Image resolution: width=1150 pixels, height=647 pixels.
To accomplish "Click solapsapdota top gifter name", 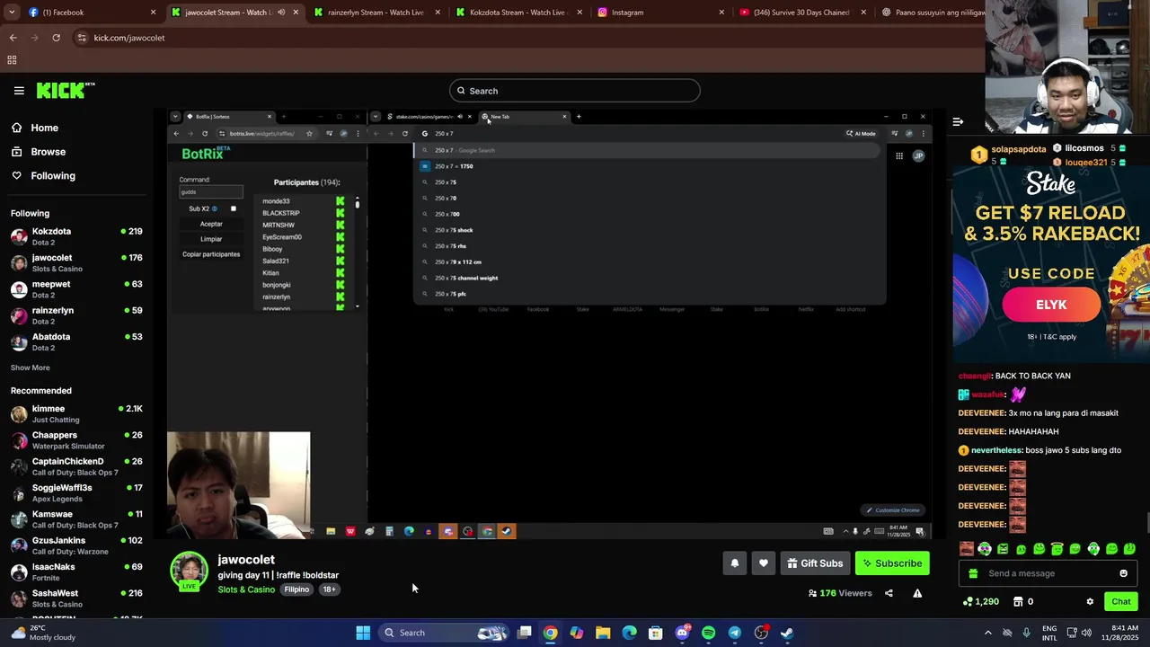I will pos(1019,149).
